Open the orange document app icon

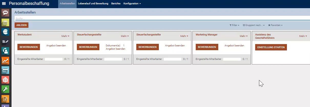pos(5,99)
